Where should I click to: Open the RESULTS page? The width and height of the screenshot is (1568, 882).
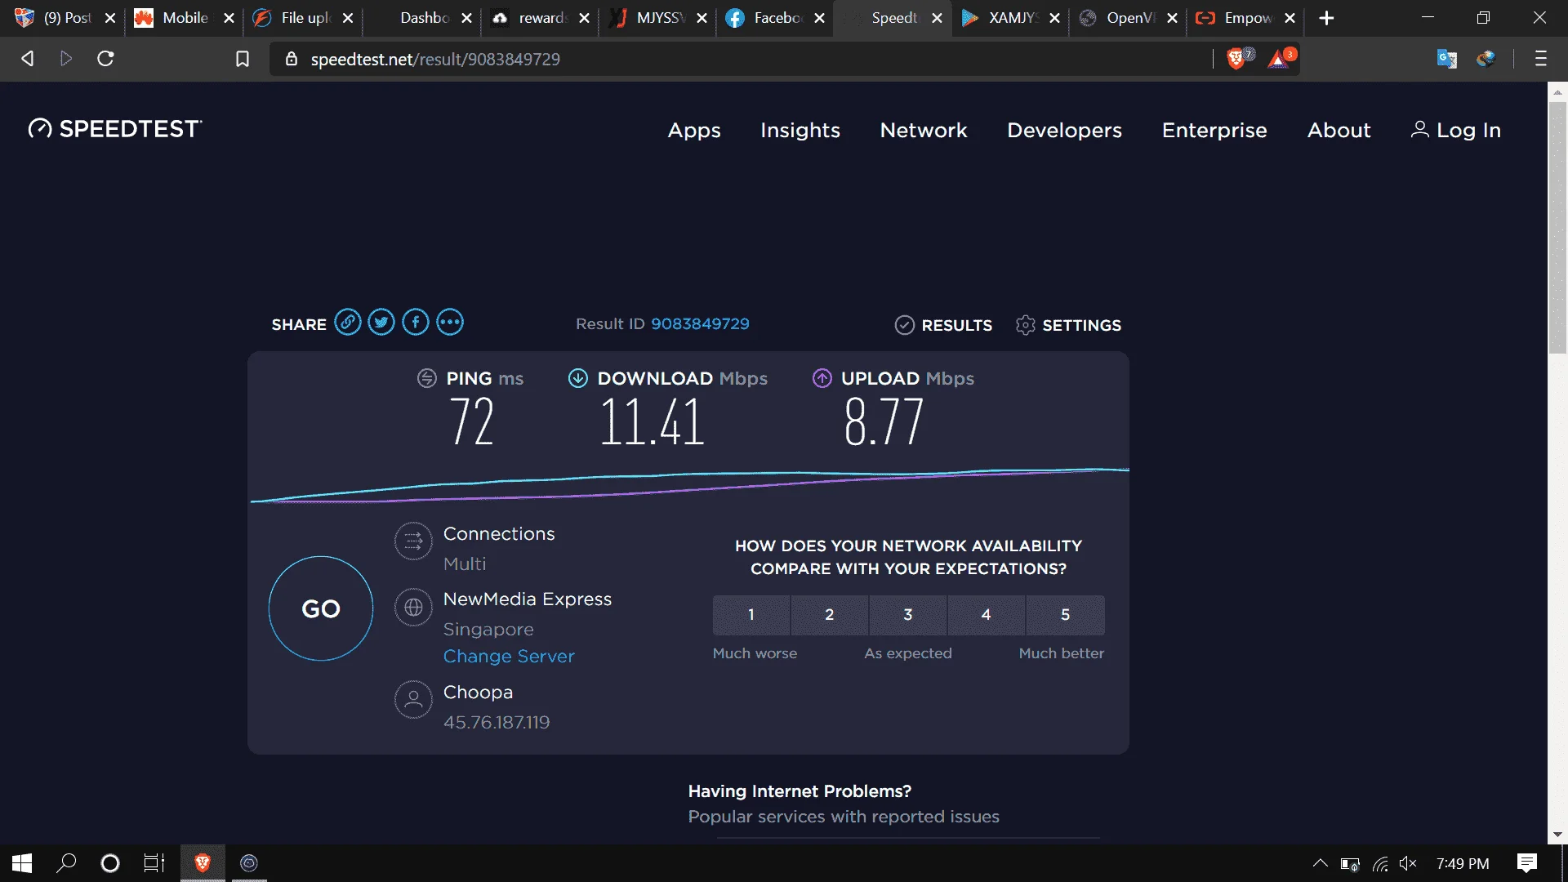943,325
